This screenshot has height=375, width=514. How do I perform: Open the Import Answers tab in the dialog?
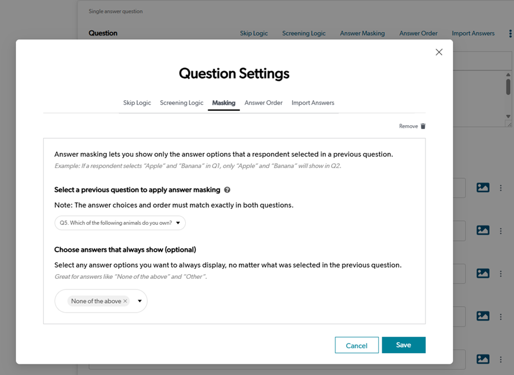pyautogui.click(x=313, y=103)
